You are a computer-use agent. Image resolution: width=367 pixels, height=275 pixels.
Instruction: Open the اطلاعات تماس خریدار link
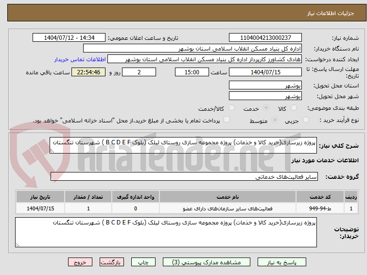point(80,59)
